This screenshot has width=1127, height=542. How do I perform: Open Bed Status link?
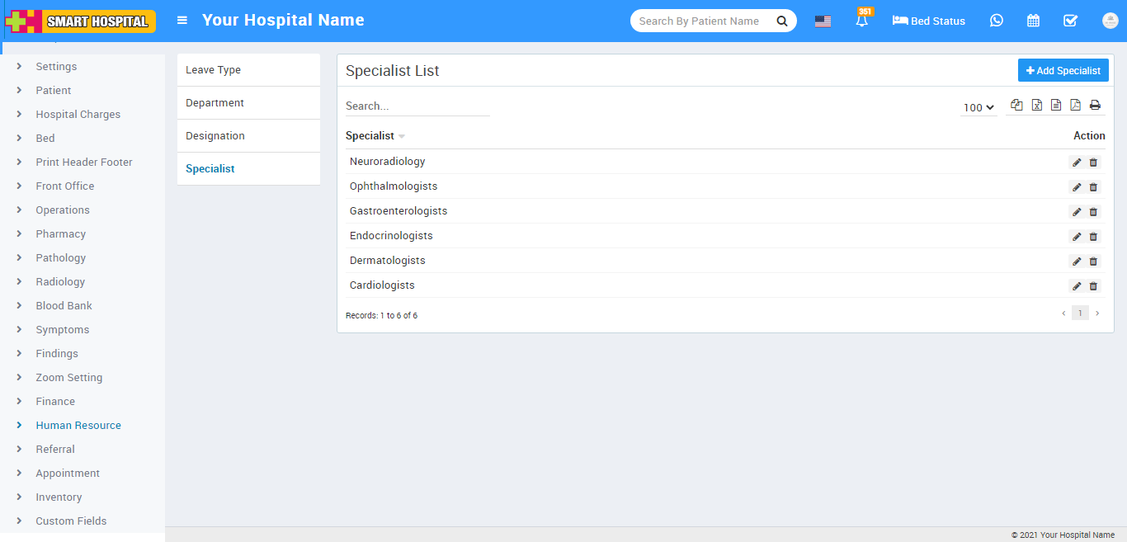coord(929,21)
